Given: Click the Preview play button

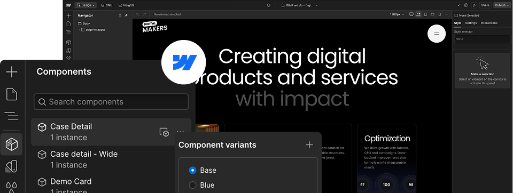Looking at the screenshot, I should click(474, 5).
